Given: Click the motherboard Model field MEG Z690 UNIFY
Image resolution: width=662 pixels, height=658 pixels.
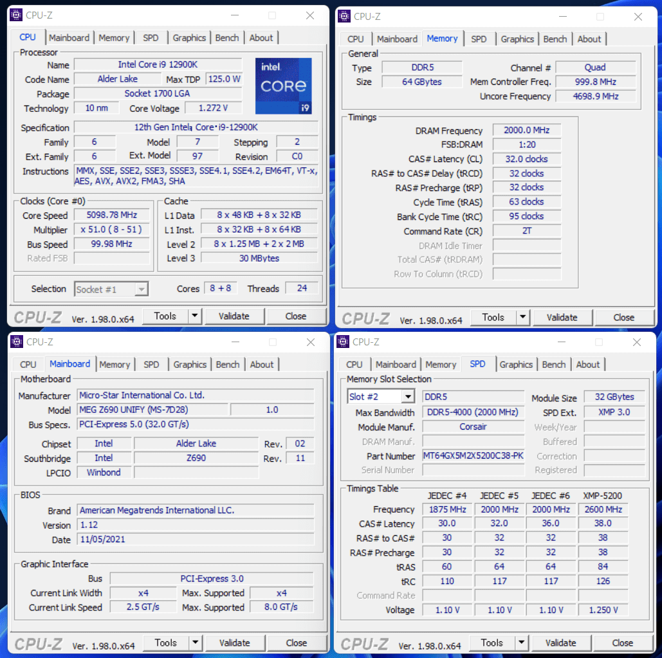Looking at the screenshot, I should pos(153,410).
